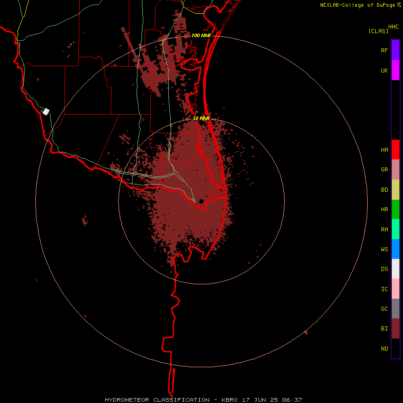Click the BD yellow legend swatch

point(395,190)
